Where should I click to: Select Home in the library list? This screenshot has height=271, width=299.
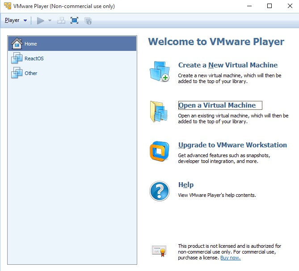click(x=72, y=44)
